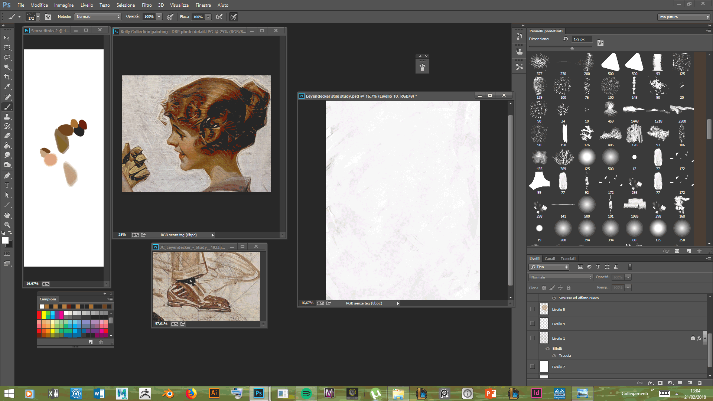Open the layer Opacità dropdown arrow
The image size is (713, 401).
coord(628,277)
